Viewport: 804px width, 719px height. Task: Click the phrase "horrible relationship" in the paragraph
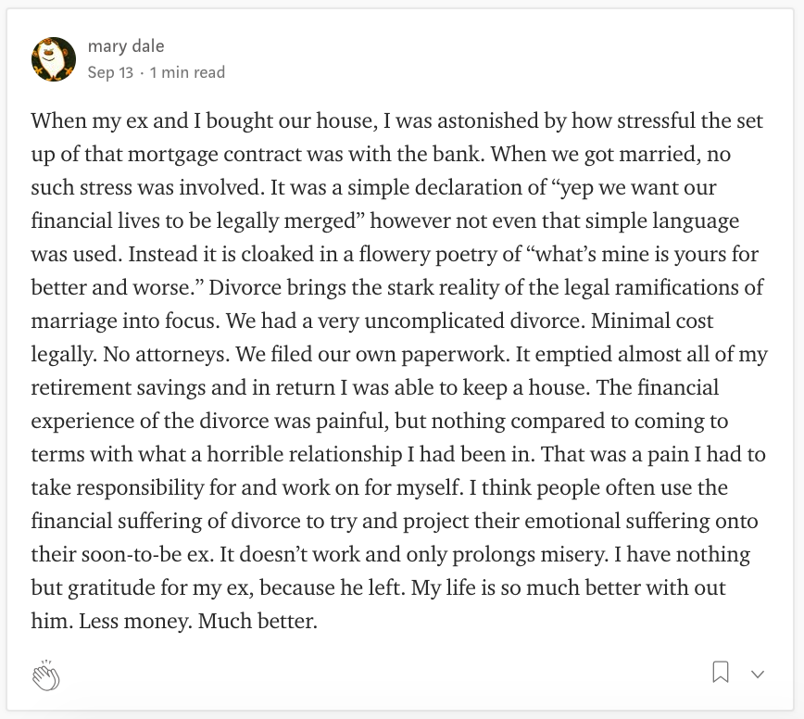(305, 454)
